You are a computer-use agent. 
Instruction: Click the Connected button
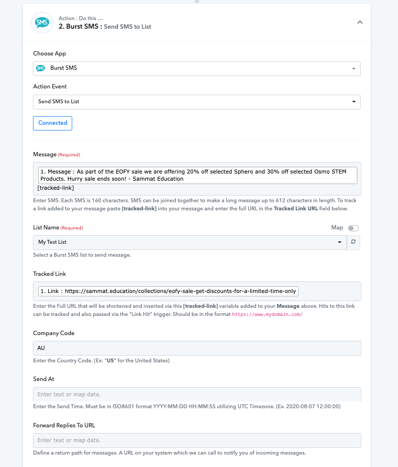click(53, 123)
